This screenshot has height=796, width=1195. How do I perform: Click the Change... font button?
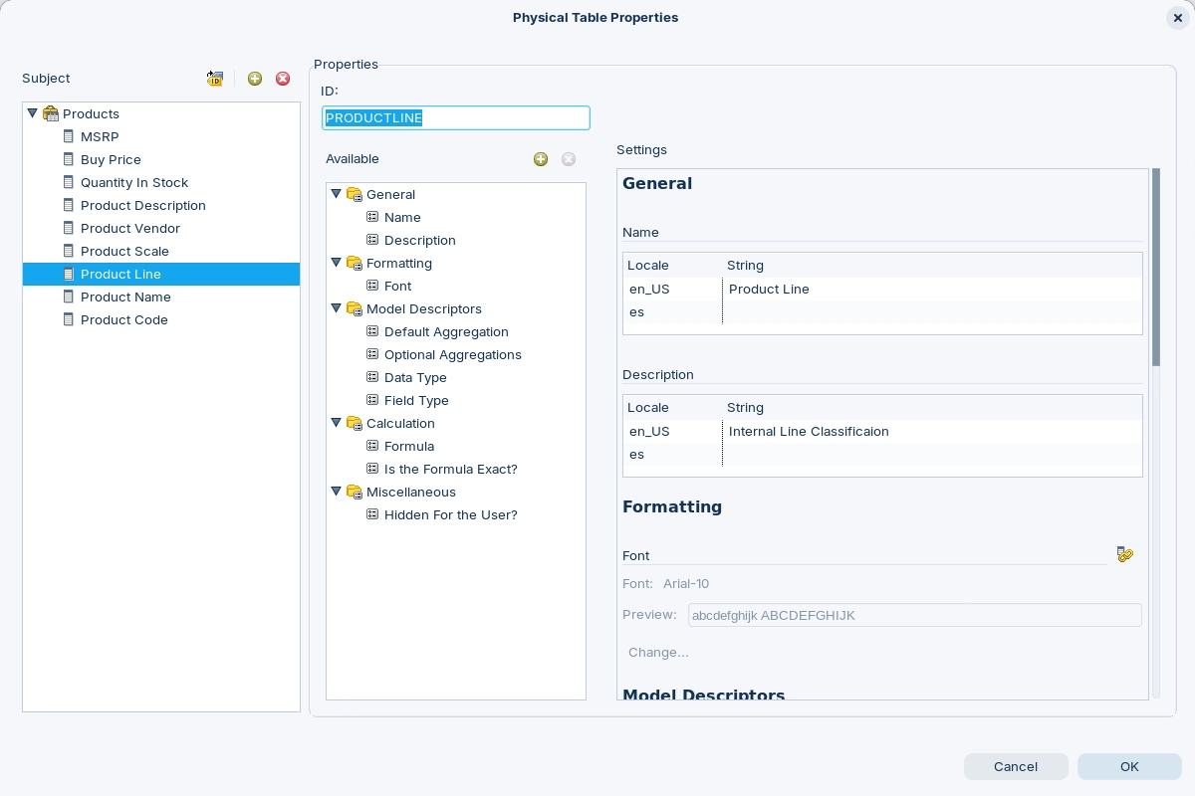pyautogui.click(x=658, y=653)
